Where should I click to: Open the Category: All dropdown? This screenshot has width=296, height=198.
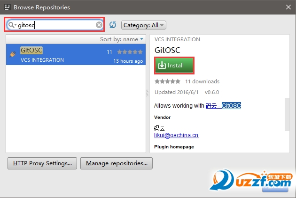click(144, 25)
